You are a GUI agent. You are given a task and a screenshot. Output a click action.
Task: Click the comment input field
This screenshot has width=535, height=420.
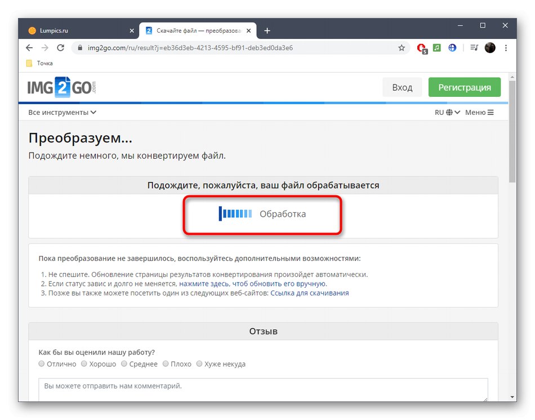(x=262, y=390)
